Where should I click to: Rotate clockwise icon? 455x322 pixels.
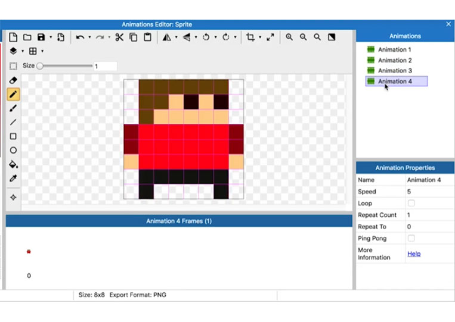226,37
